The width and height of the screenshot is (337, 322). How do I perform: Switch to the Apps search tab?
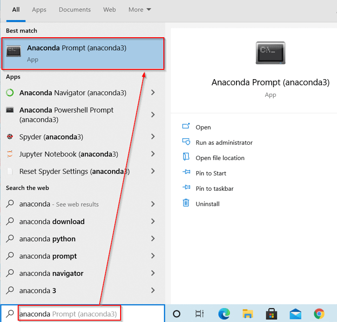pos(39,9)
